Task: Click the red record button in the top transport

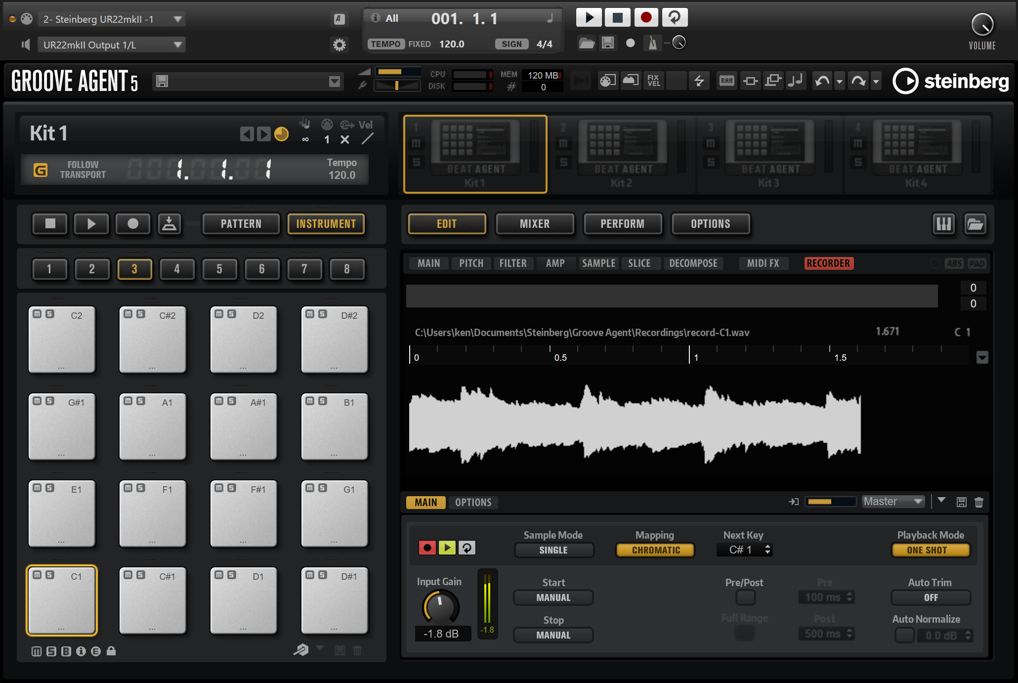Action: [646, 18]
